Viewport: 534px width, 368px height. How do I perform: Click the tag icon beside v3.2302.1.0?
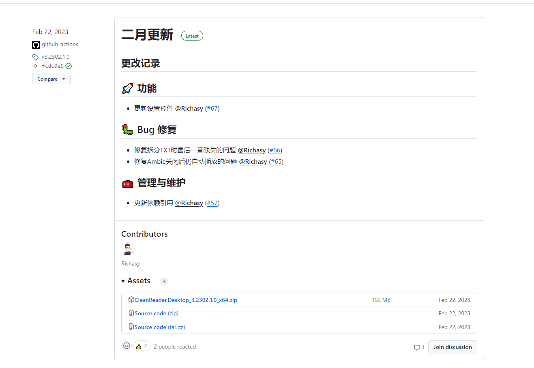pos(35,57)
